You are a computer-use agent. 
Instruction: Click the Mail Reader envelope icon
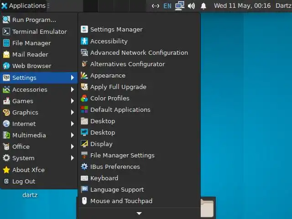pos(6,54)
